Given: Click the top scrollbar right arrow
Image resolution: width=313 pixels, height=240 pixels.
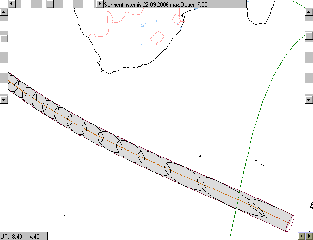Looking at the screenshot, I should coord(99,4).
